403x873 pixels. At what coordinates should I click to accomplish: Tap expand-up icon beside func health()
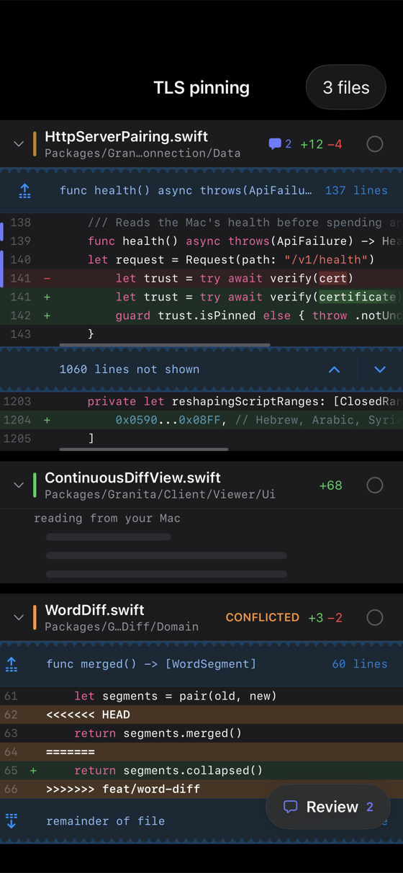24,191
